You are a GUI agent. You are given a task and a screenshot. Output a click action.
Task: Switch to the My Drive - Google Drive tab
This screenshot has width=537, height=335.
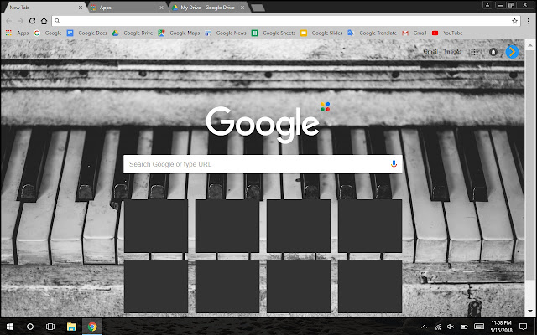pos(207,8)
